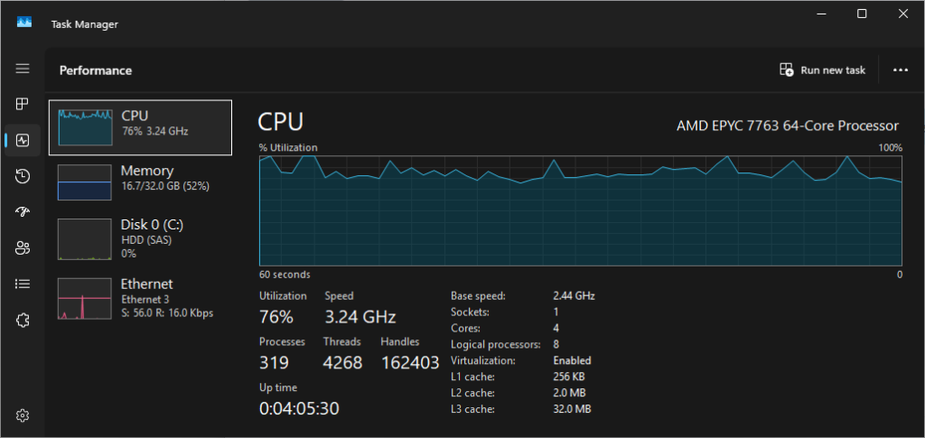Click the '162403' handles count
Viewport: 925px width, 438px height.
coord(411,362)
